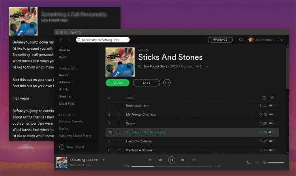Open the album's more options ellipsis button

tap(167, 83)
